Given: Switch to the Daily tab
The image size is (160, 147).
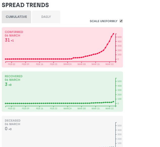Looking at the screenshot, I should coord(46,17).
